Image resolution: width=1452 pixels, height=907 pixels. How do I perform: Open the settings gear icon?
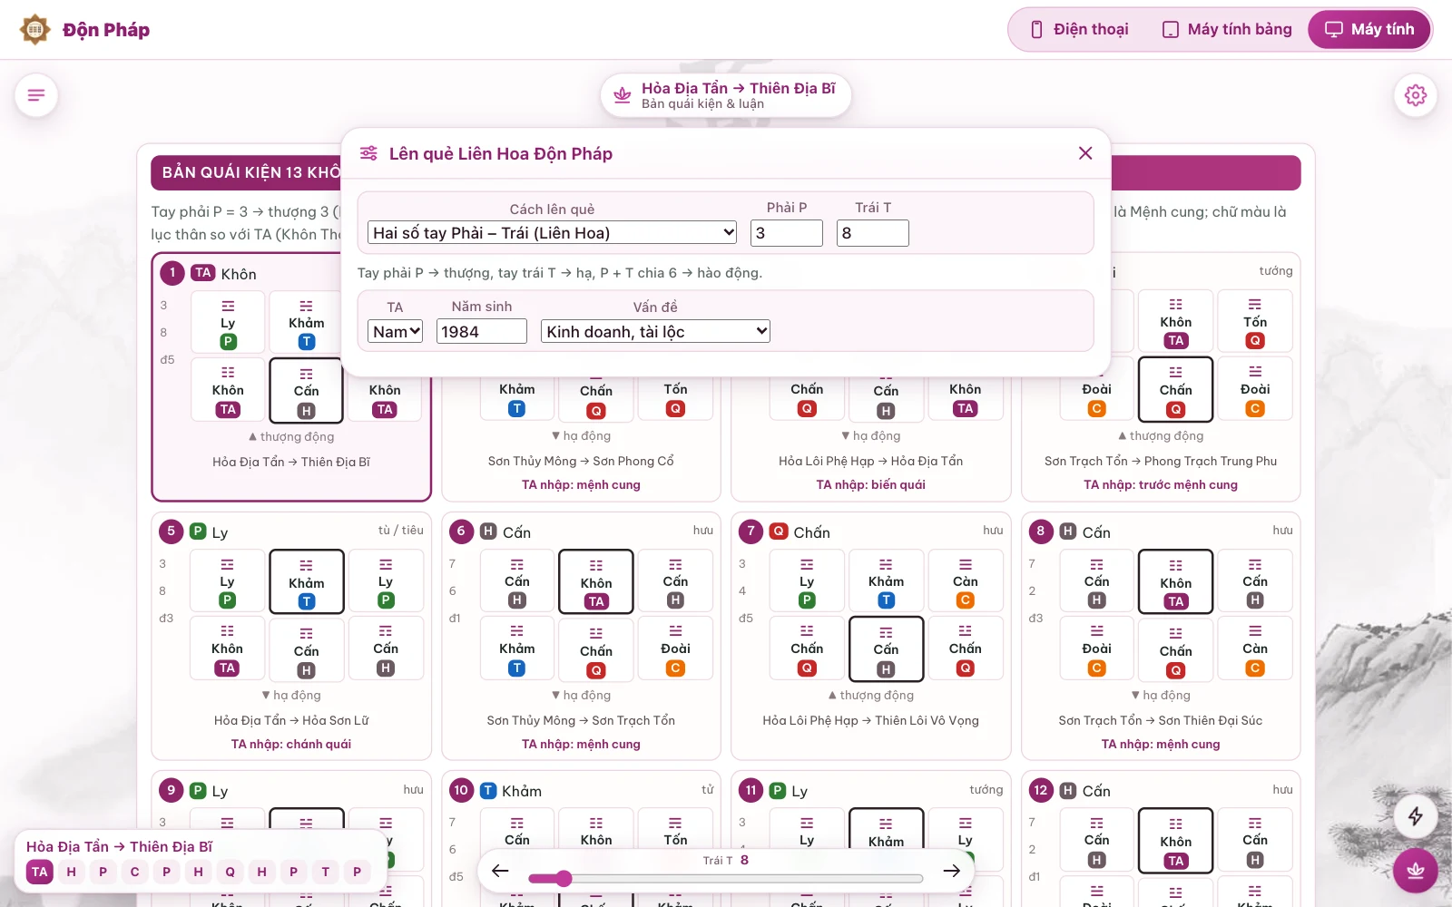[x=1416, y=95]
